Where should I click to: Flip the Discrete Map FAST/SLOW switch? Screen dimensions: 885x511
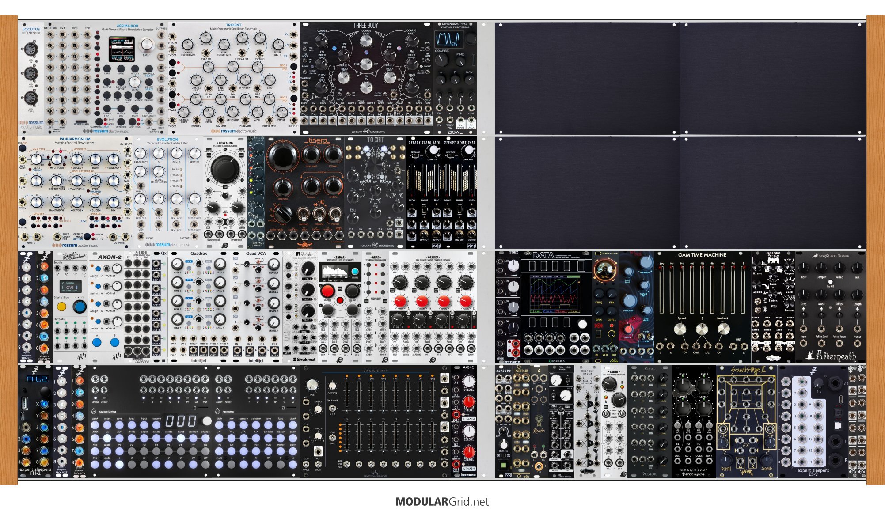coord(318,464)
